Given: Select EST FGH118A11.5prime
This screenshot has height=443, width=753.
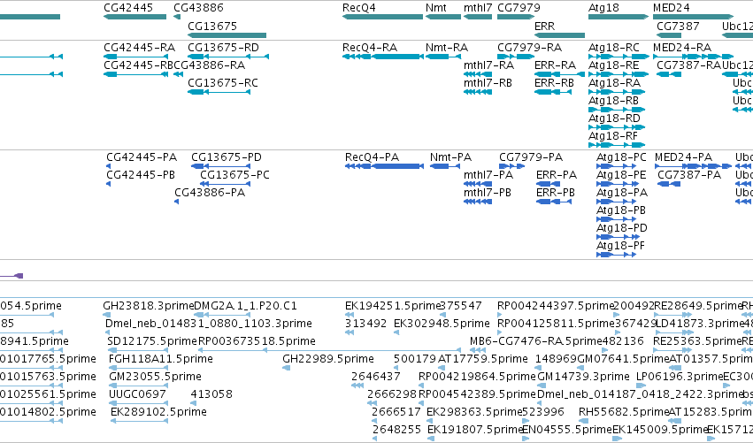Looking at the screenshot, I should click(161, 358).
